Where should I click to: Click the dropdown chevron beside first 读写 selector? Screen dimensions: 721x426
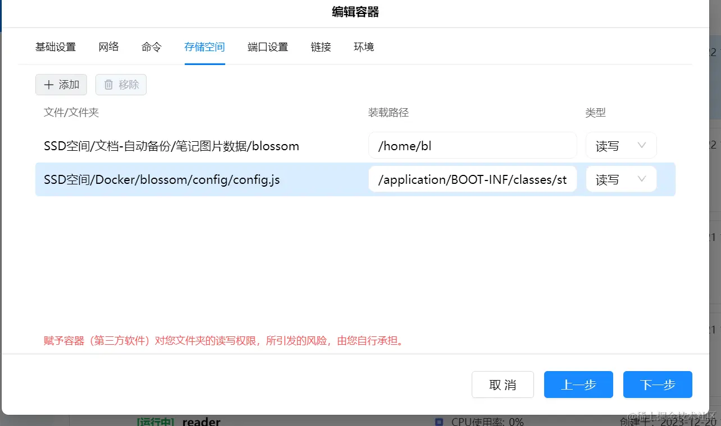(641, 145)
